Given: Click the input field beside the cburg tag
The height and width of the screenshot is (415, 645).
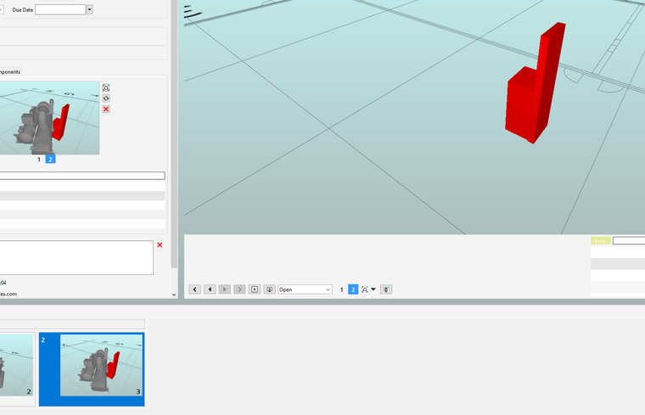Looking at the screenshot, I should click(629, 241).
